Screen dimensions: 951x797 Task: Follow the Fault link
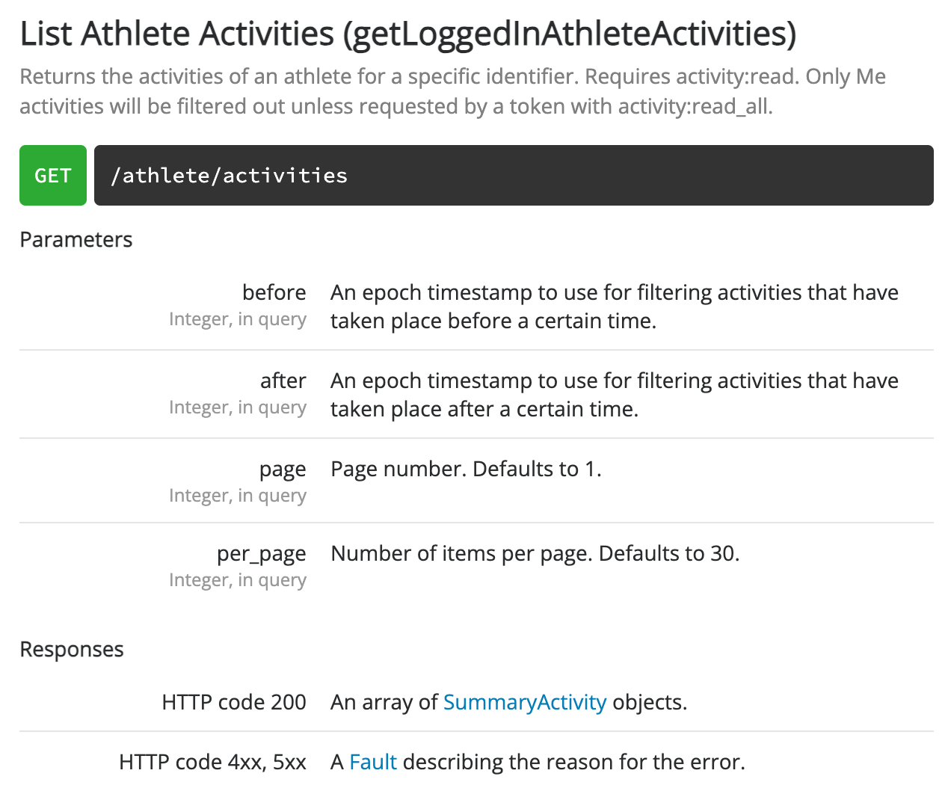(372, 762)
